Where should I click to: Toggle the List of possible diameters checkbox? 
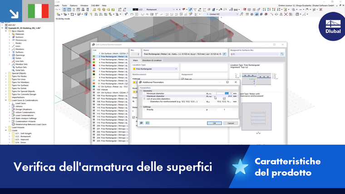click(224, 99)
